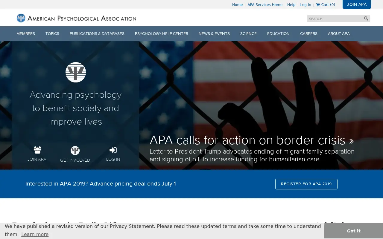
Task: Click the Help link
Action: point(291,5)
